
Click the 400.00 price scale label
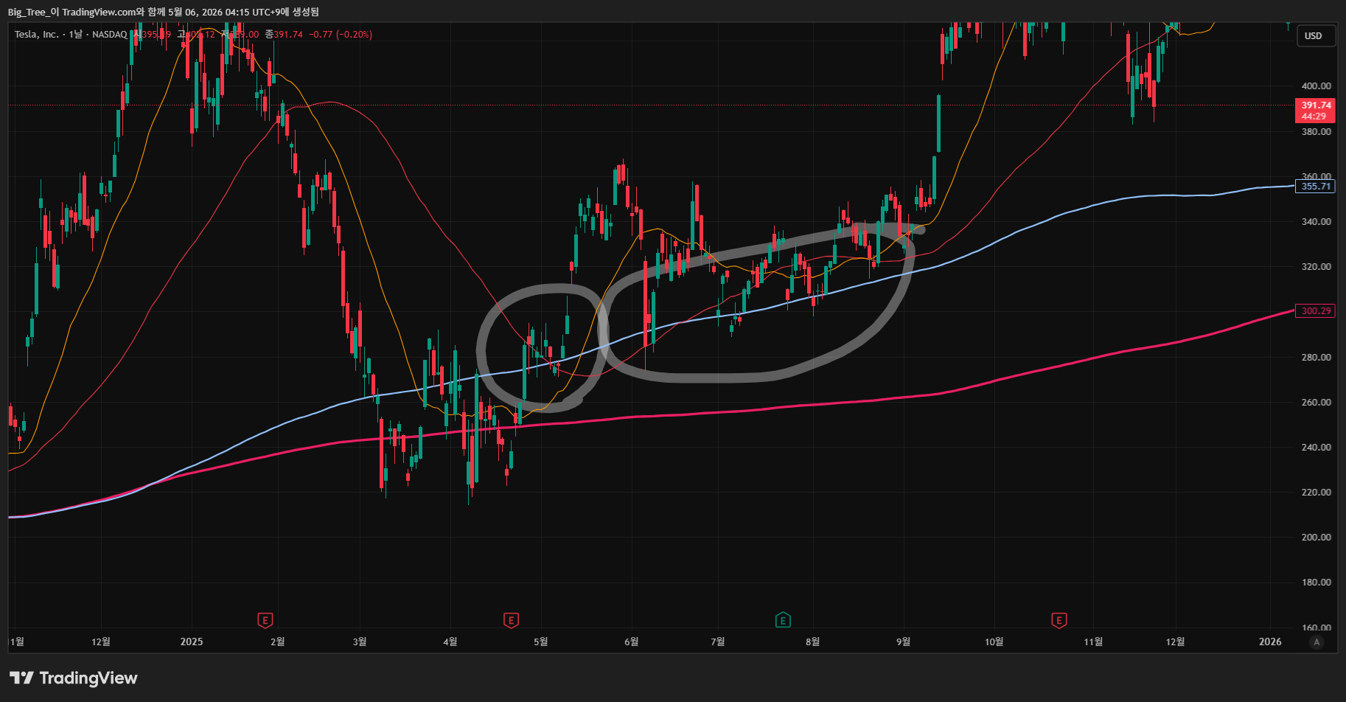[x=1317, y=86]
